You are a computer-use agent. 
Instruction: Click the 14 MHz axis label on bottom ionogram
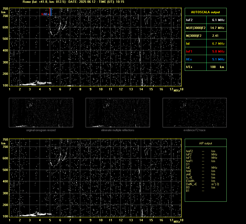[141, 220]
